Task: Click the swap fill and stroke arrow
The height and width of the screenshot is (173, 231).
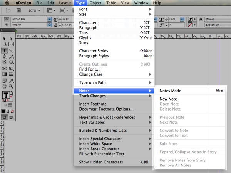Action: [12, 92]
